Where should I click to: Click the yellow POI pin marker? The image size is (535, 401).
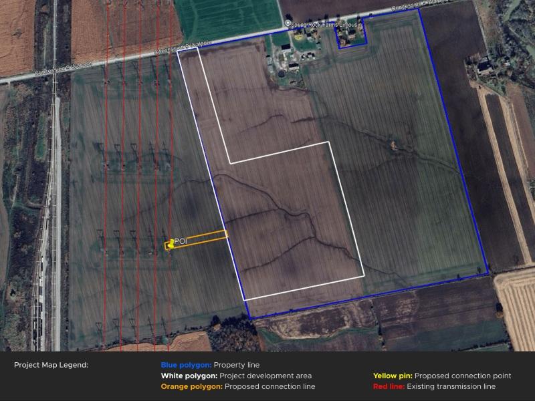tap(171, 244)
